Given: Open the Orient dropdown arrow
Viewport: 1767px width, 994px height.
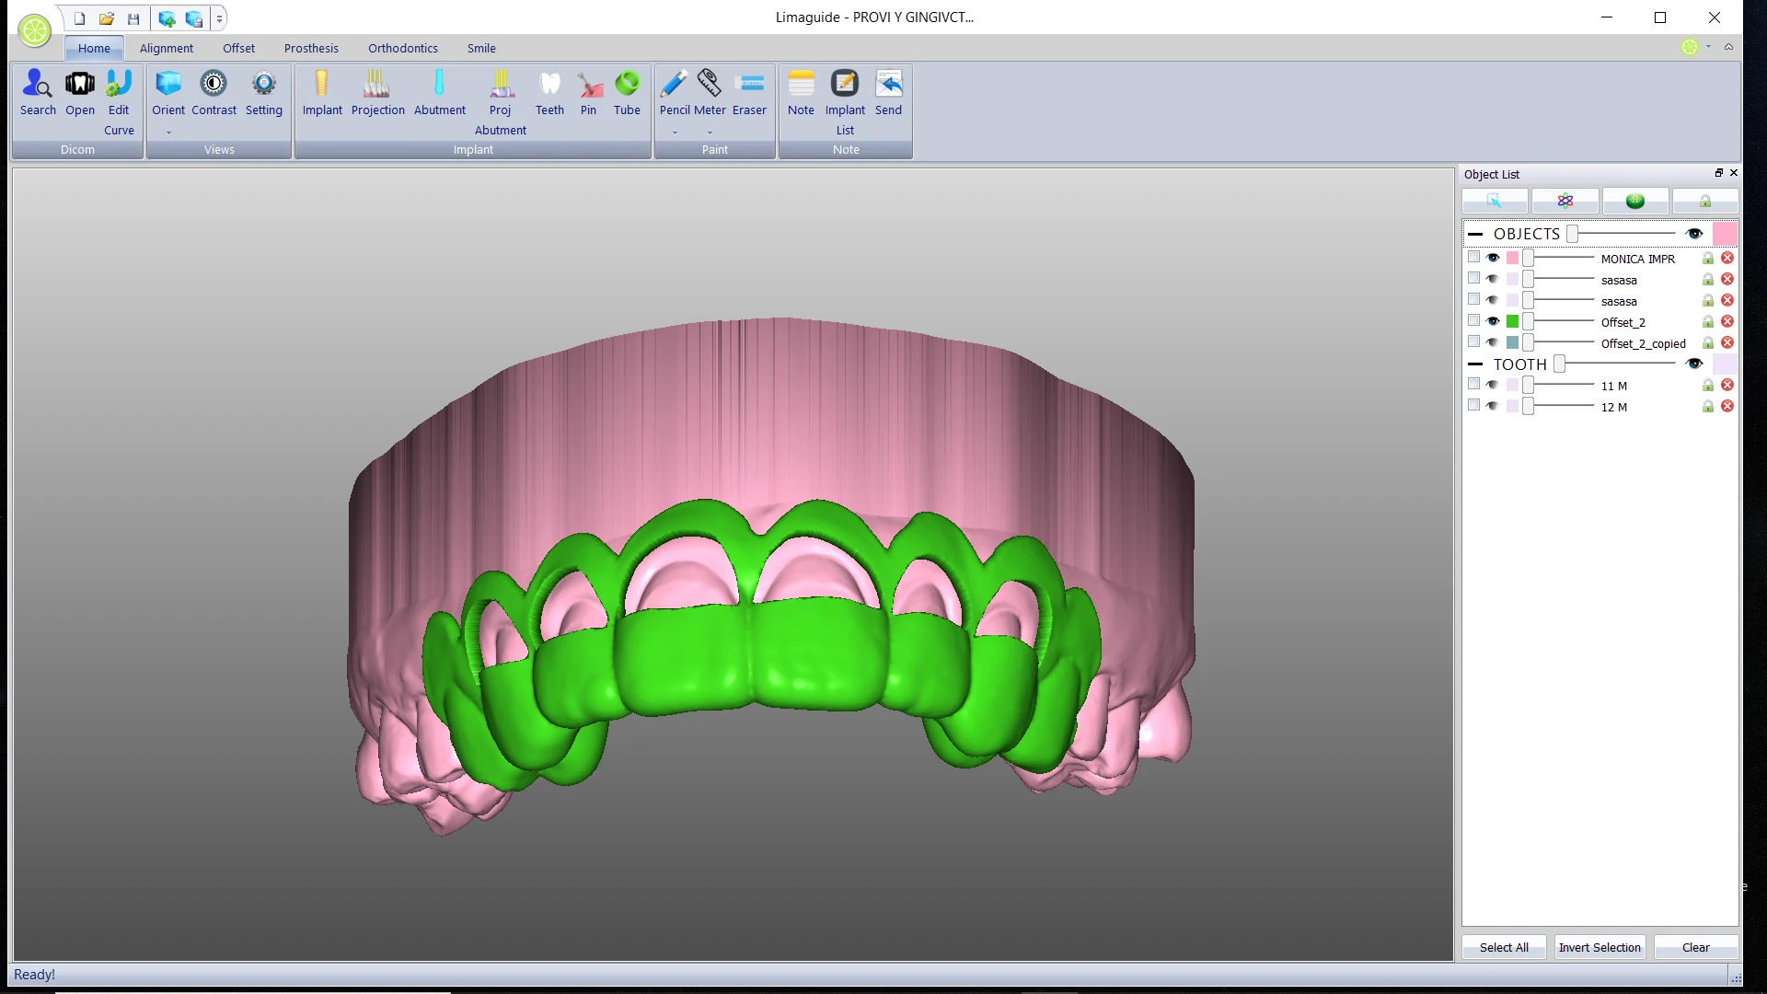Looking at the screenshot, I should point(168,133).
